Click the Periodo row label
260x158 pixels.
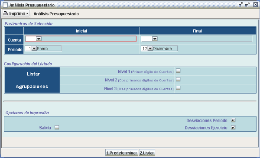pyautogui.click(x=15, y=49)
